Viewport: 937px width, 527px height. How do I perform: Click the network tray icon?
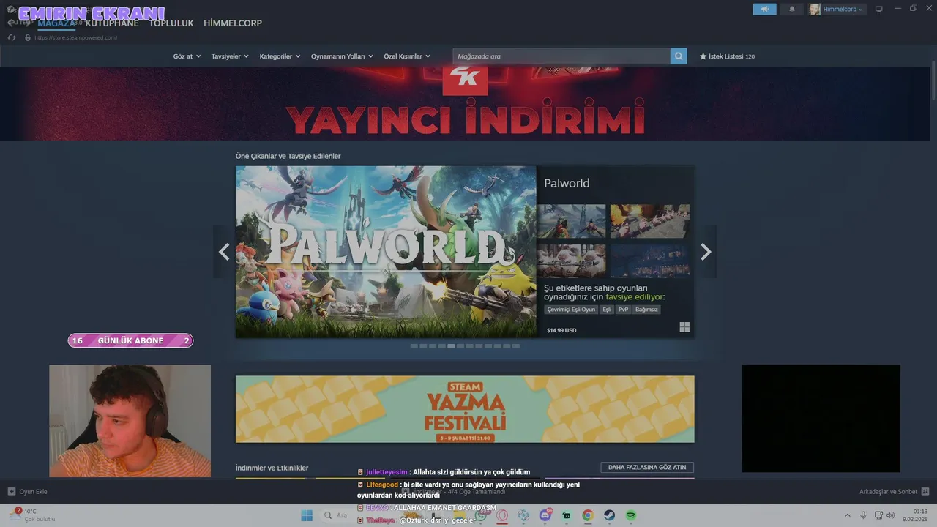(879, 515)
